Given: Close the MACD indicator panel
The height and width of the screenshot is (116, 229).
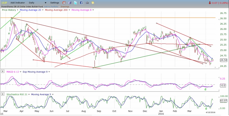Looking at the screenshot, I should [x=3, y=72].
